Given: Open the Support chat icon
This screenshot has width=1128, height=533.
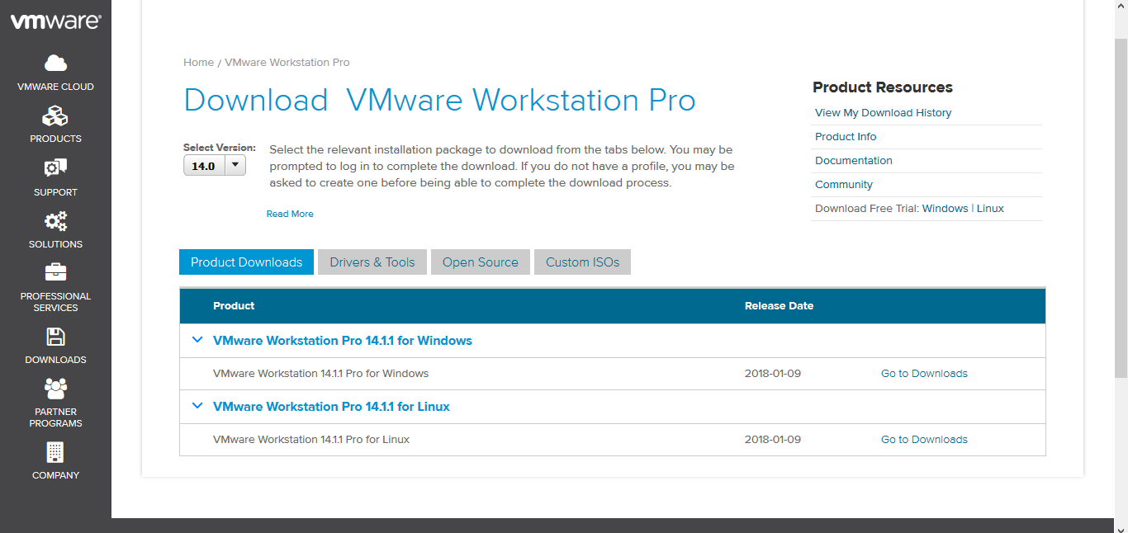Looking at the screenshot, I should pos(55,168).
